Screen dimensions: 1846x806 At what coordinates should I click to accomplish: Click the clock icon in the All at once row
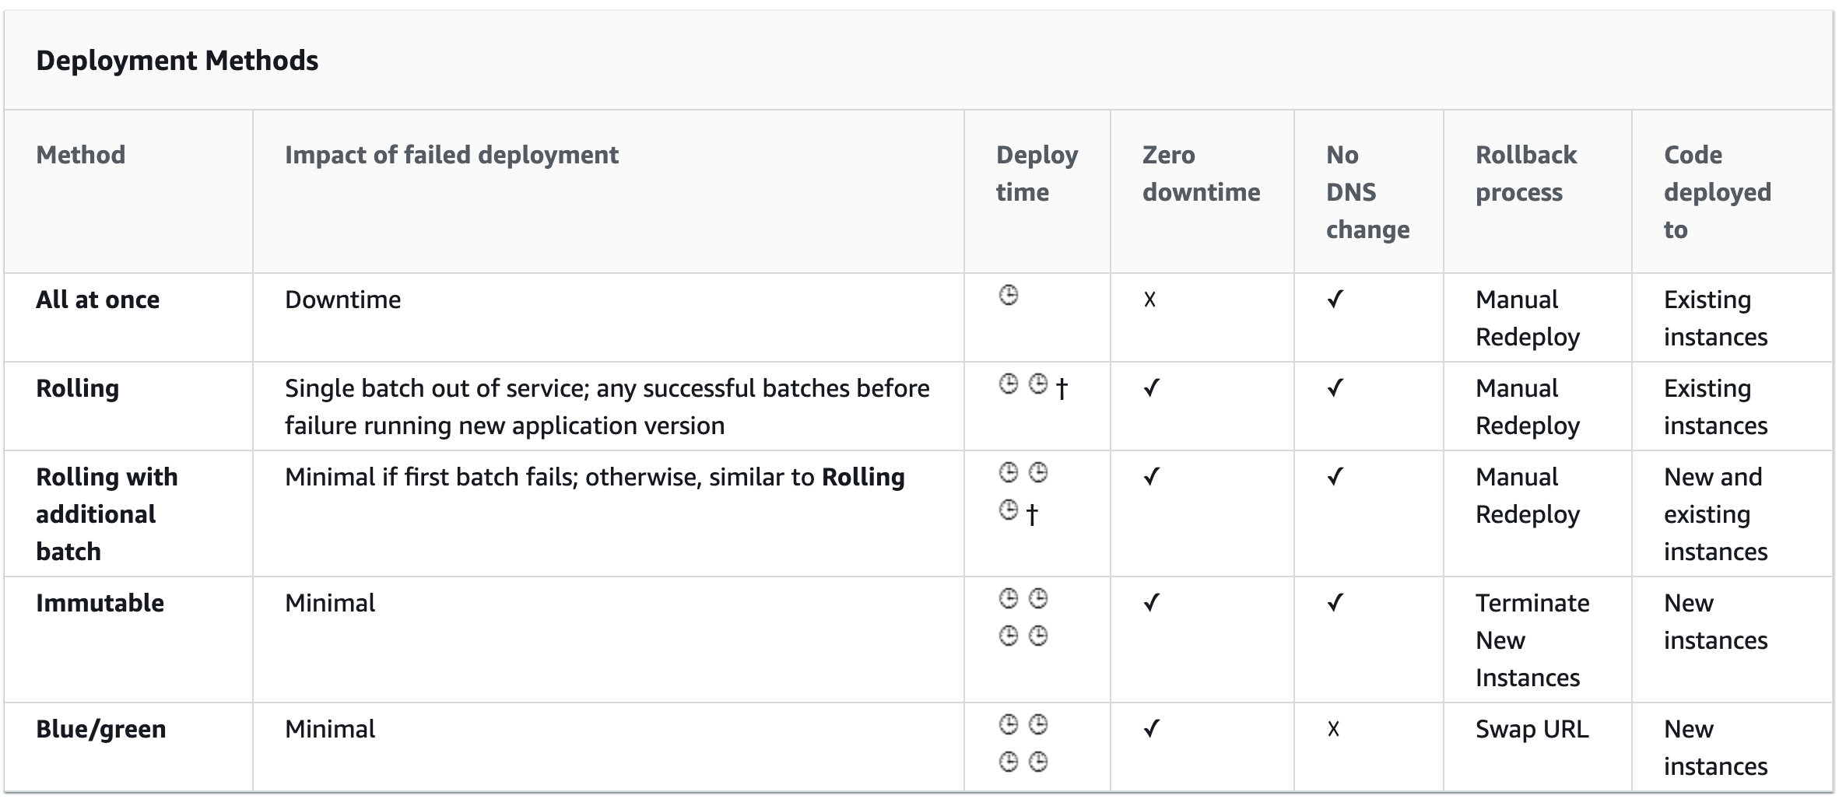(x=1008, y=296)
